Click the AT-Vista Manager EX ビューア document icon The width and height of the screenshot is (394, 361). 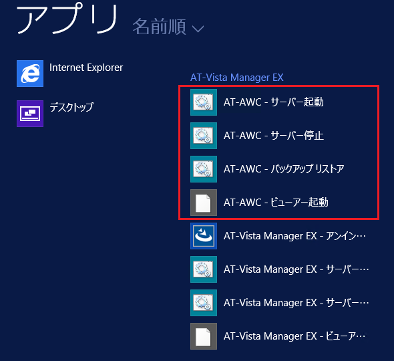click(x=204, y=336)
